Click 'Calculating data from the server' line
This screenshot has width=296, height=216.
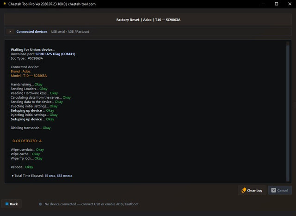coord(41,97)
